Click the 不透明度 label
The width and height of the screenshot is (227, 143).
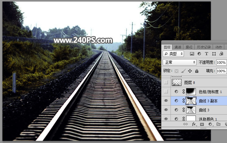point(207,63)
